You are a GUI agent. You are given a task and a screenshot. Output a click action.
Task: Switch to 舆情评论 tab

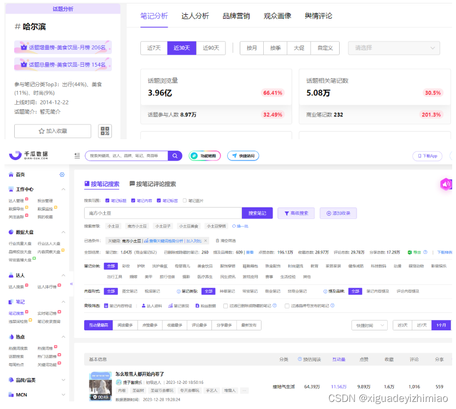318,16
